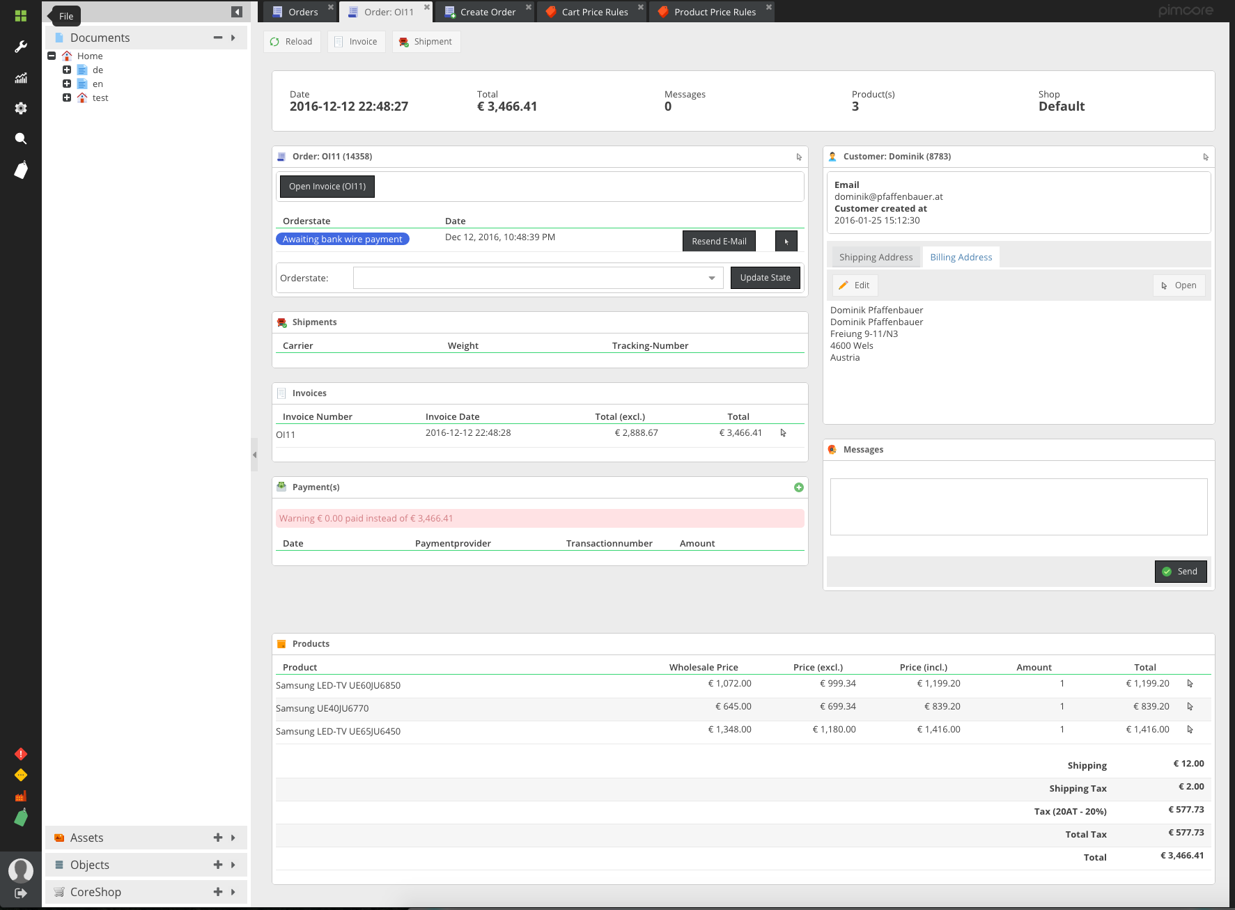Image resolution: width=1235 pixels, height=910 pixels.
Task: Open the red error notification icon
Action: [20, 753]
